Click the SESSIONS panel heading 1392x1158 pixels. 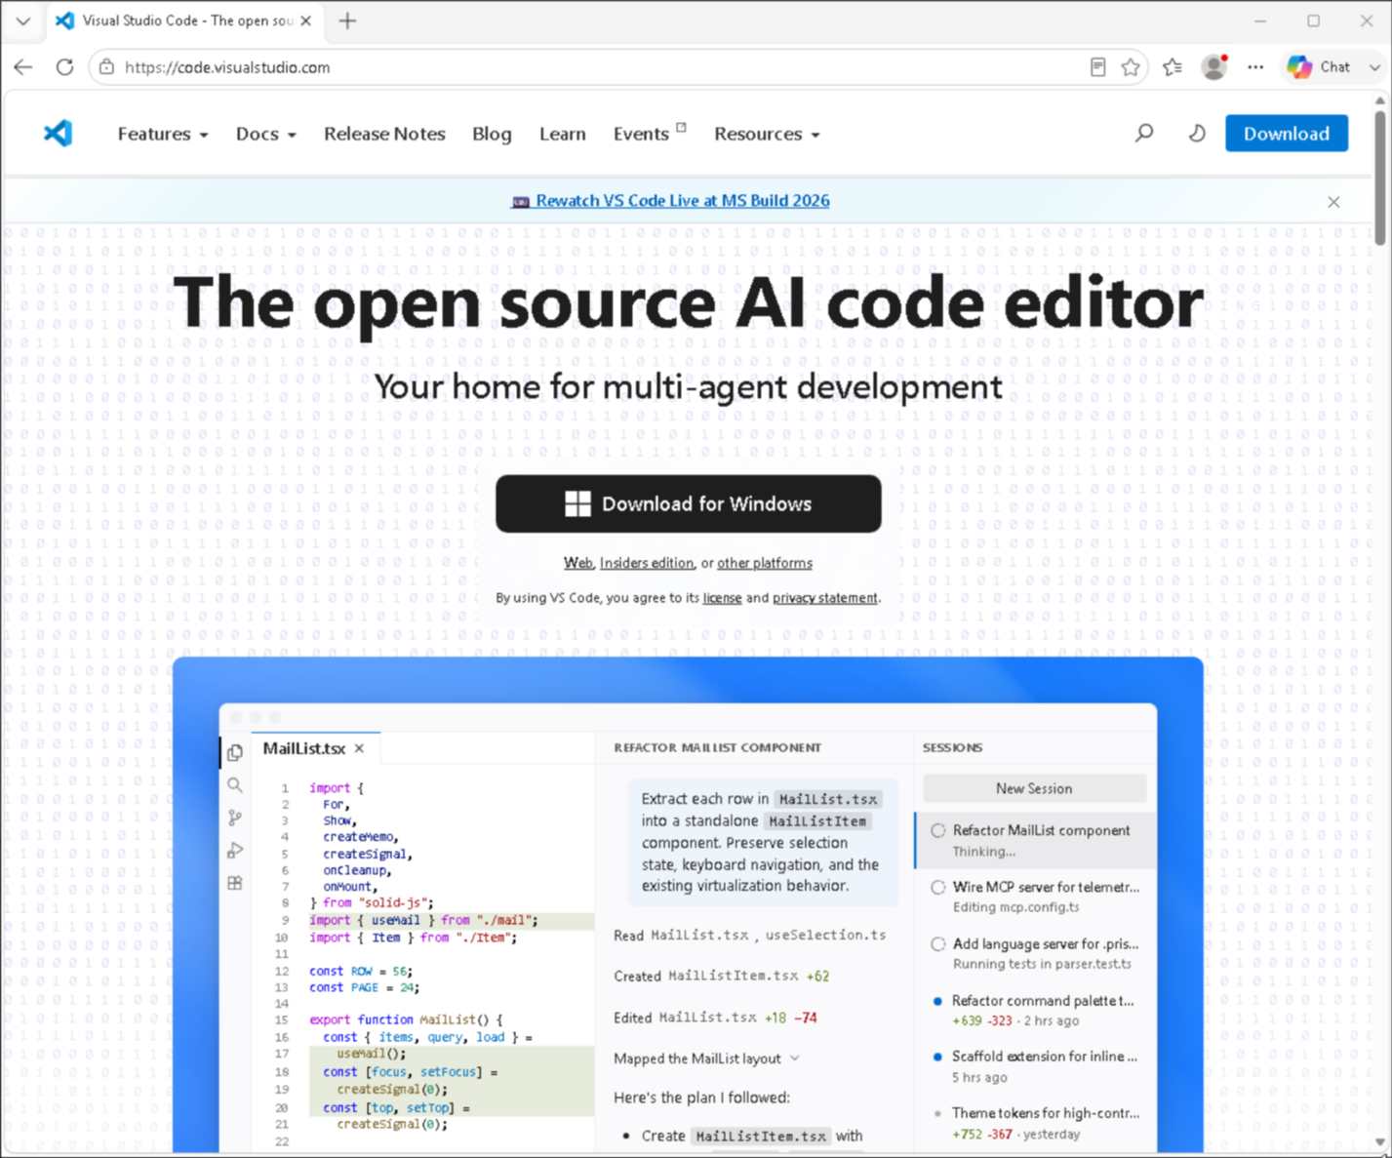(x=952, y=747)
